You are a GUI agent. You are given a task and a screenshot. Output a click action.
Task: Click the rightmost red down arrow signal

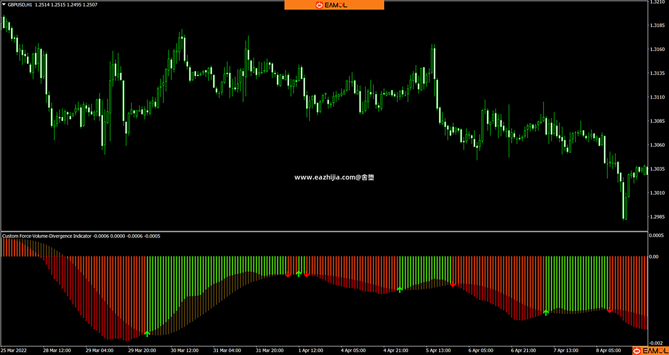[610, 311]
